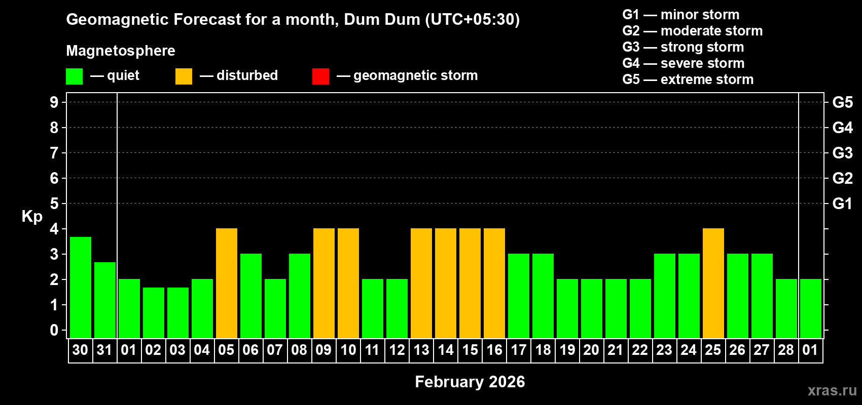862x405 pixels.
Task: Click the green bar for day 28
Action: (786, 309)
